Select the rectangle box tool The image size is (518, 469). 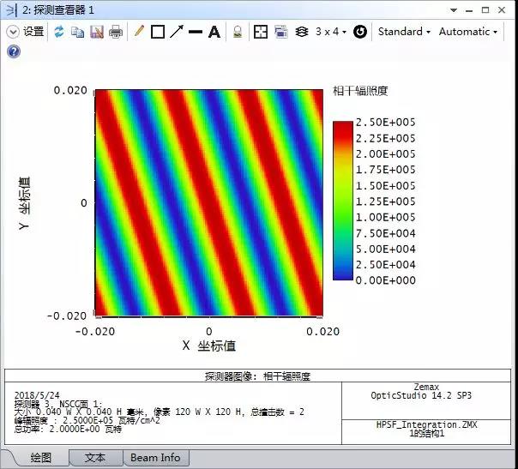pos(158,32)
